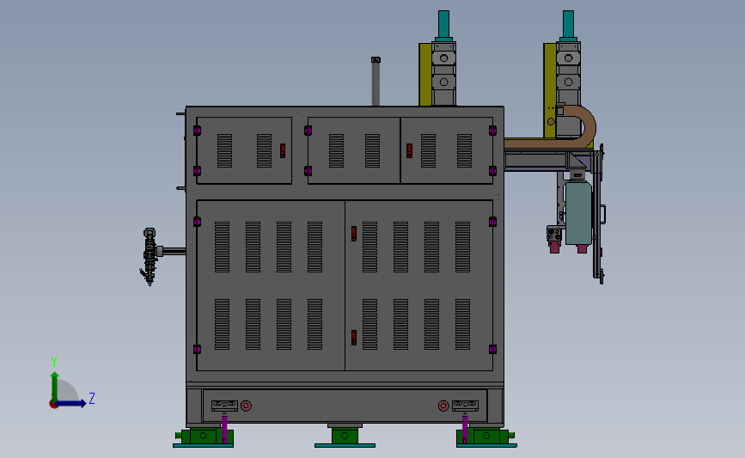Select the large lower-left cabinet door
This screenshot has width=745, height=458.
pos(271,285)
